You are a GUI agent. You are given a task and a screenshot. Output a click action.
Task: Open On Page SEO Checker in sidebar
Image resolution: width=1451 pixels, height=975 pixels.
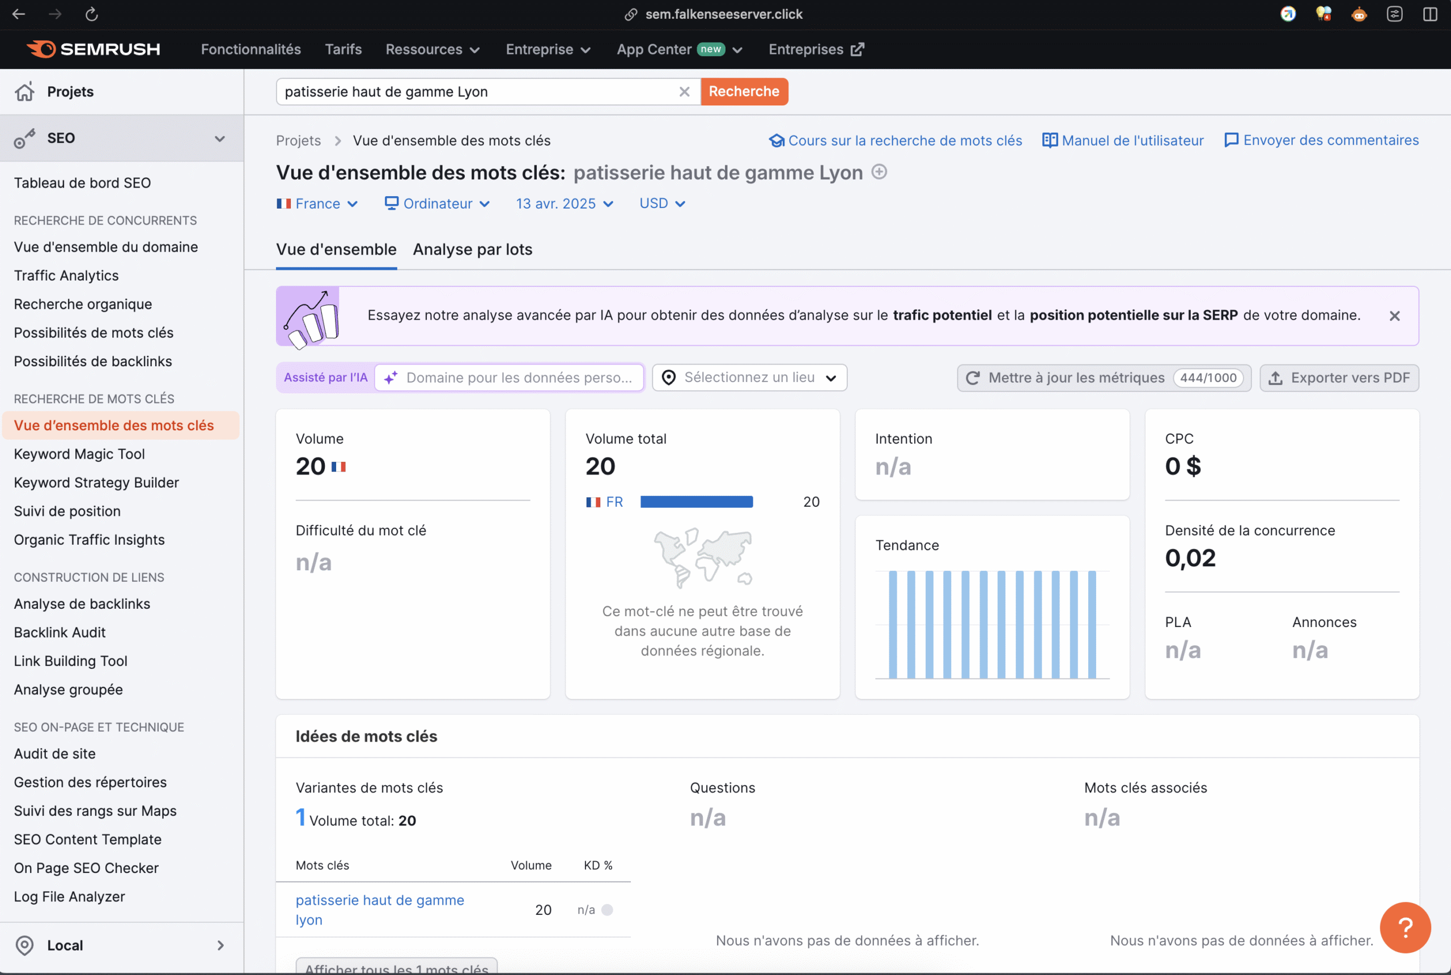click(x=86, y=868)
